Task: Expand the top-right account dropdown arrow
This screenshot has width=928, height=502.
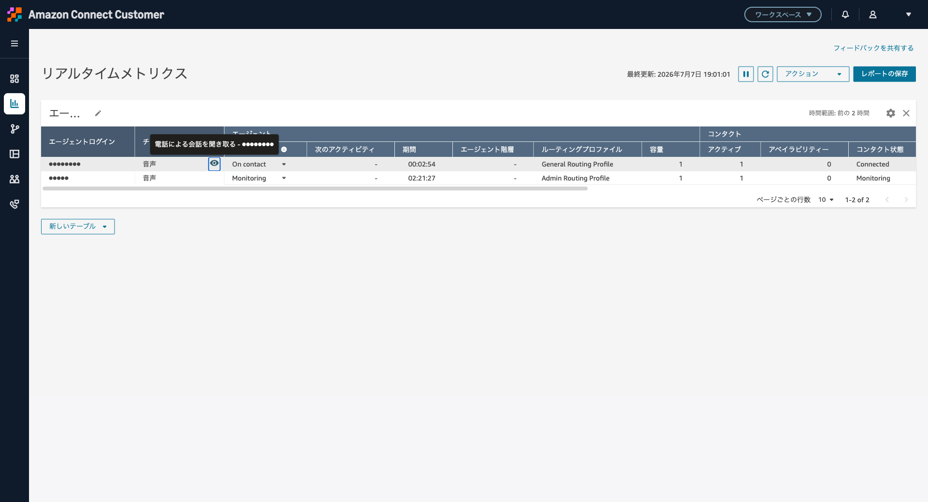Action: point(909,14)
